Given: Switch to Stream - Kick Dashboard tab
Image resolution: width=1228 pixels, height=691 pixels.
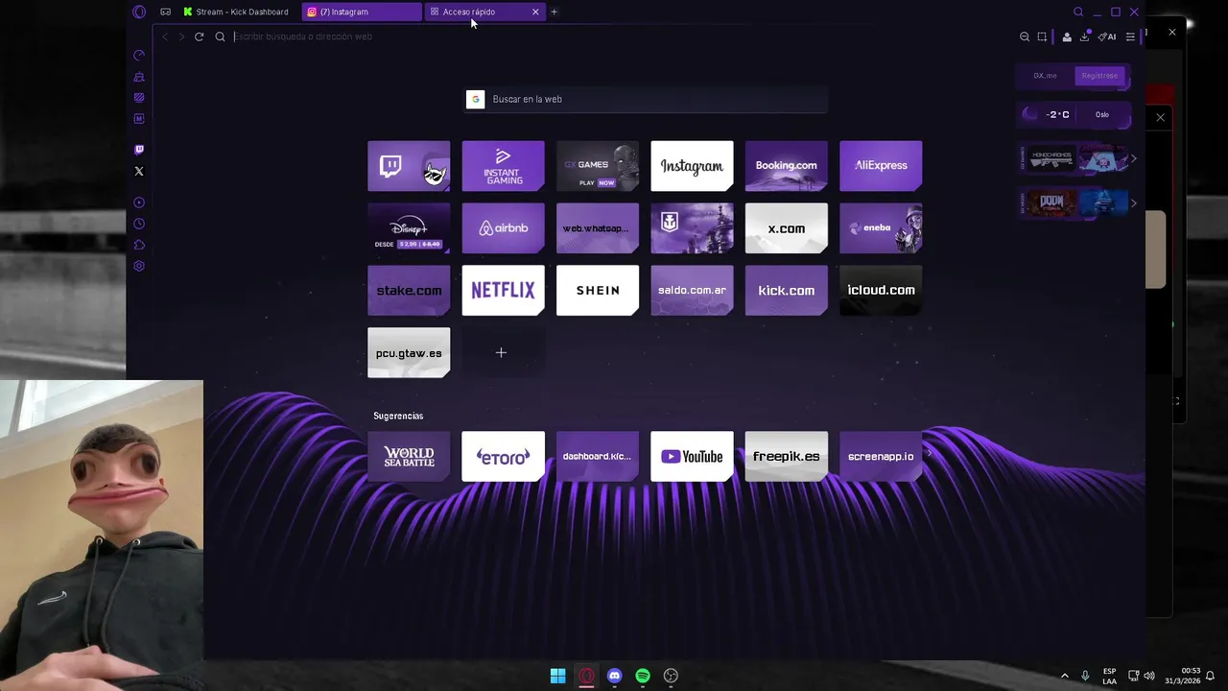Looking at the screenshot, I should (x=236, y=12).
